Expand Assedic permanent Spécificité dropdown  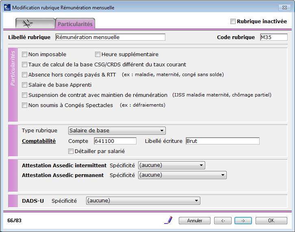pyautogui.click(x=182, y=175)
